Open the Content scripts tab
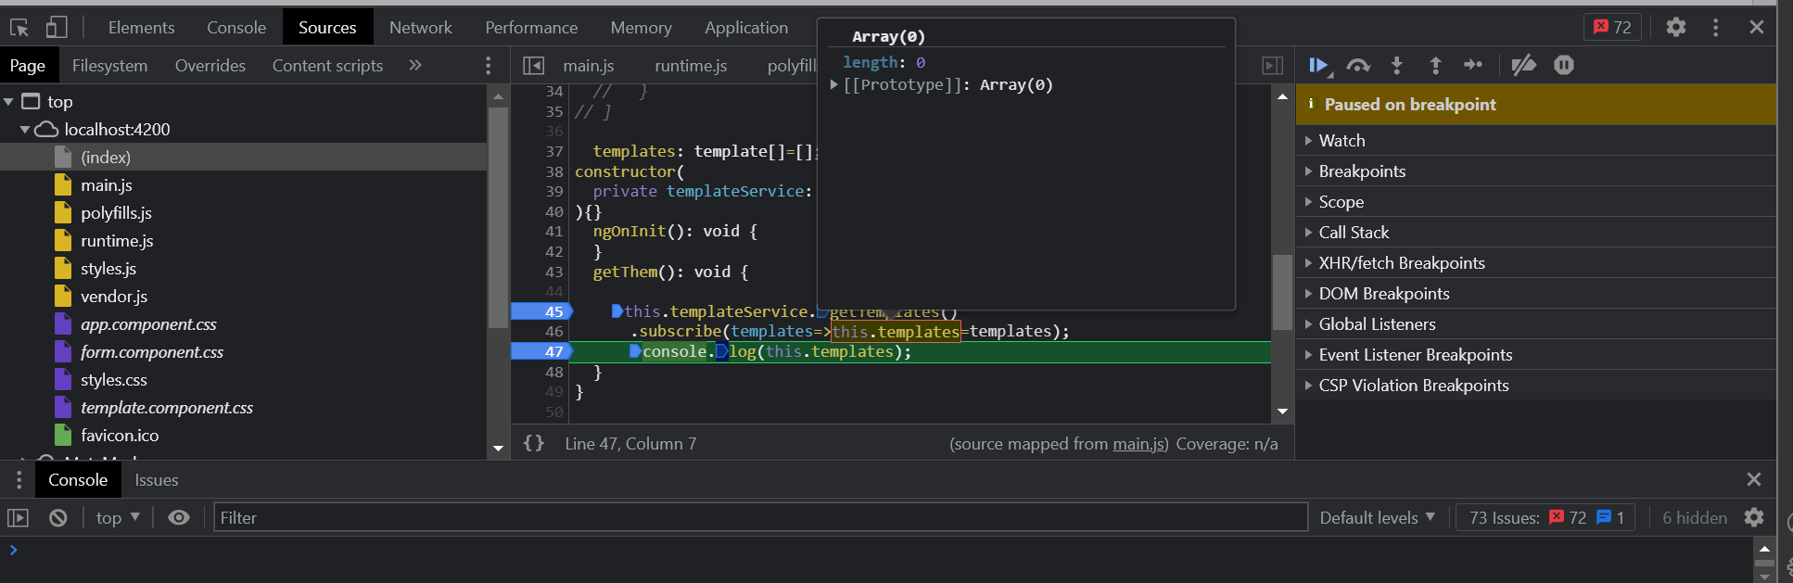Image resolution: width=1793 pixels, height=583 pixels. point(327,66)
